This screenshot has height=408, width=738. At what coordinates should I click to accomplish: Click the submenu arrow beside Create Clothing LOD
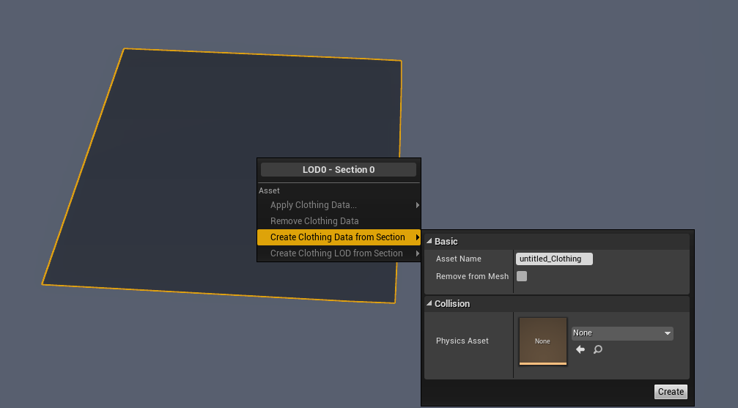pyautogui.click(x=418, y=253)
